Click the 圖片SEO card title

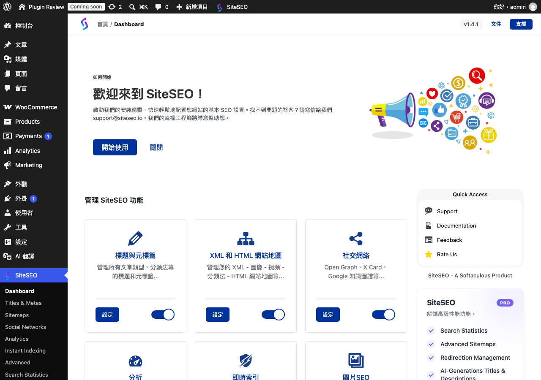(356, 377)
